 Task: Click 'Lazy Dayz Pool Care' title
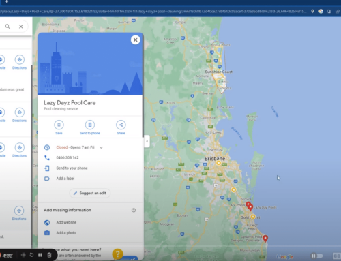(x=70, y=103)
